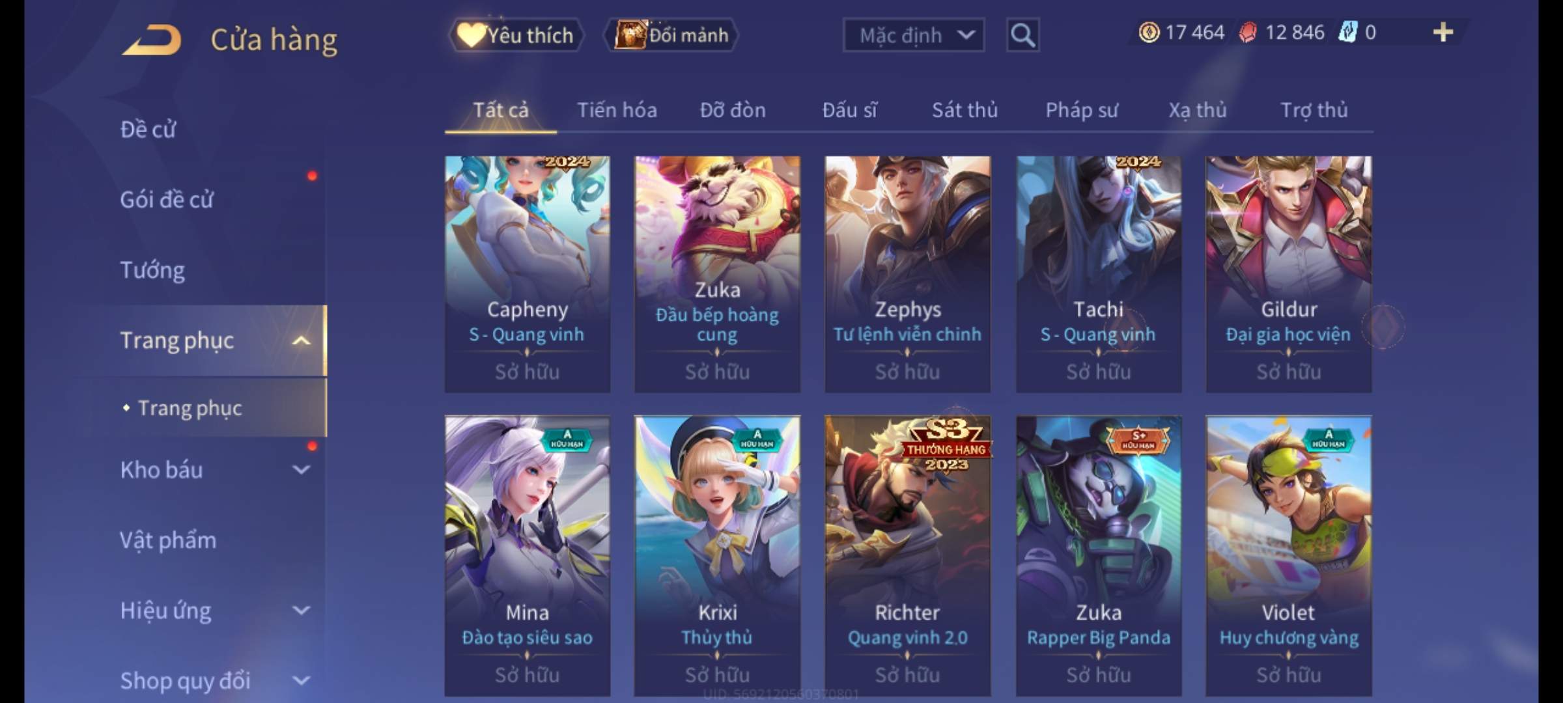This screenshot has height=703, width=1563.
Task: Expand the Kho báu sidebar section
Action: coord(301,470)
